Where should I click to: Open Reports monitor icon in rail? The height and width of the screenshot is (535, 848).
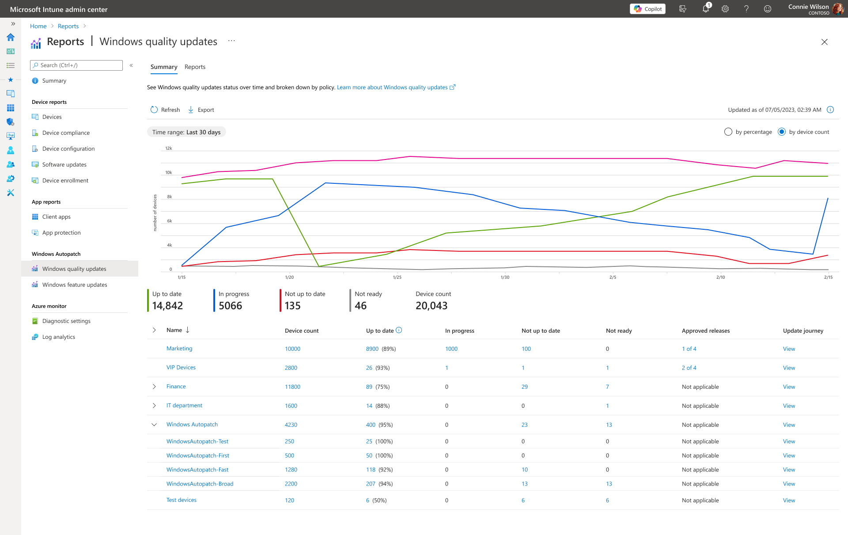11,136
